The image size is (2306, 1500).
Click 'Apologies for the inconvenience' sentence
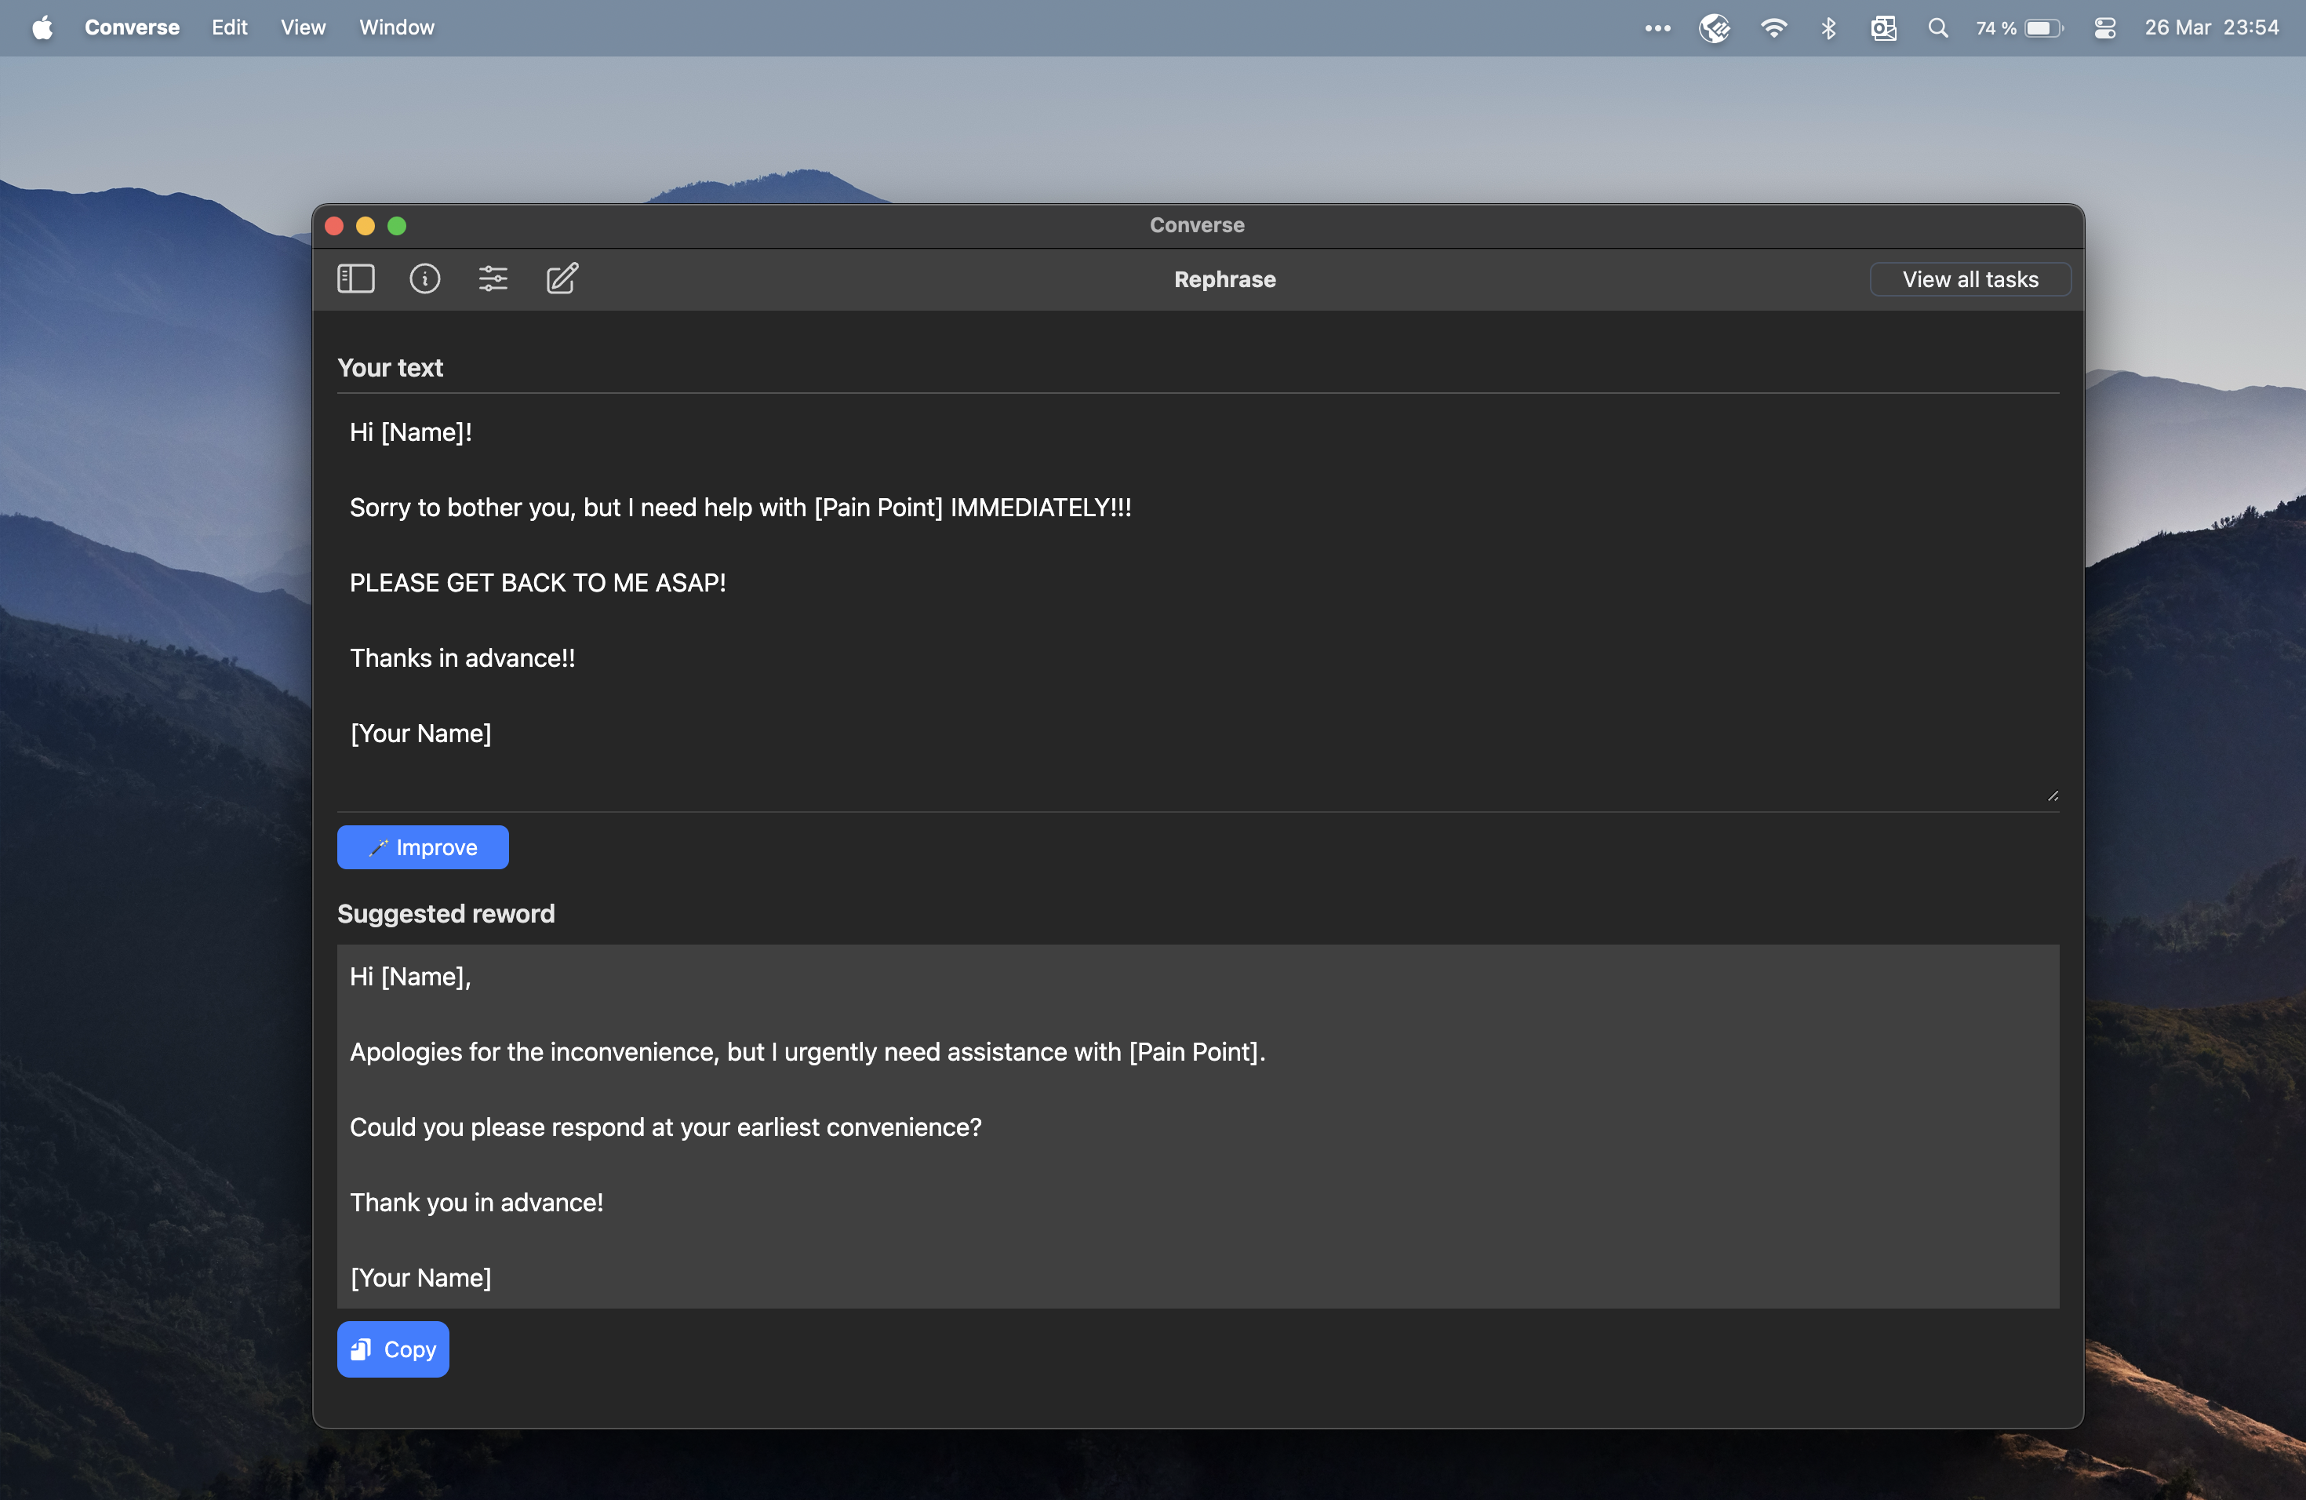[x=807, y=1052]
